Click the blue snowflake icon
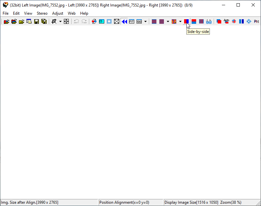The width and height of the screenshot is (261, 206). [249, 22]
